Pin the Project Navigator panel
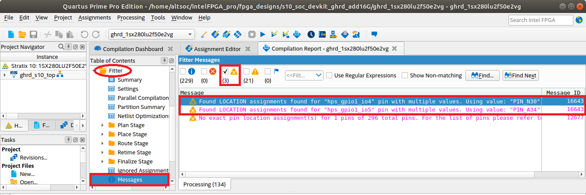This screenshot has height=195, width=586. point(69,47)
